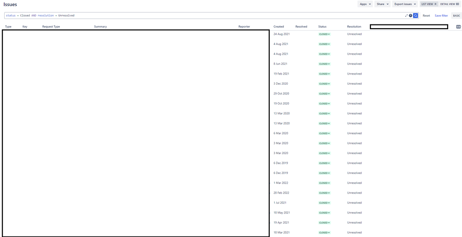Click Unresolved in the 6 Mar 2020 row
The width and height of the screenshot is (462, 237).
pyautogui.click(x=354, y=133)
